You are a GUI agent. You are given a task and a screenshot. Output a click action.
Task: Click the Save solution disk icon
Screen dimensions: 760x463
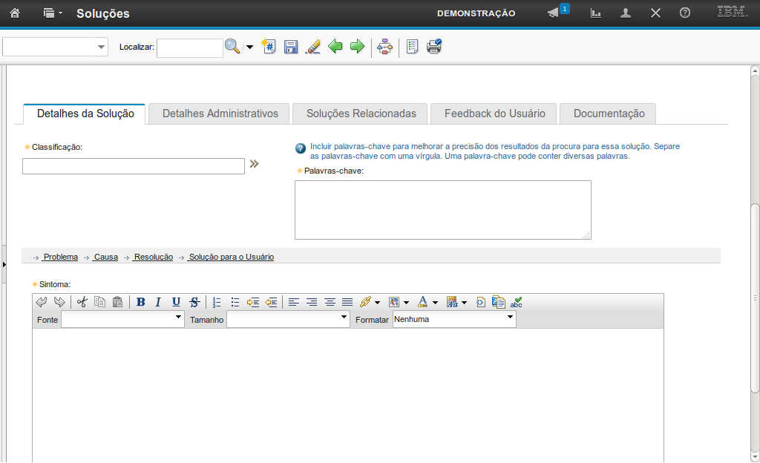point(291,47)
